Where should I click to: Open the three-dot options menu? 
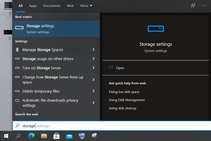[x=203, y=6]
